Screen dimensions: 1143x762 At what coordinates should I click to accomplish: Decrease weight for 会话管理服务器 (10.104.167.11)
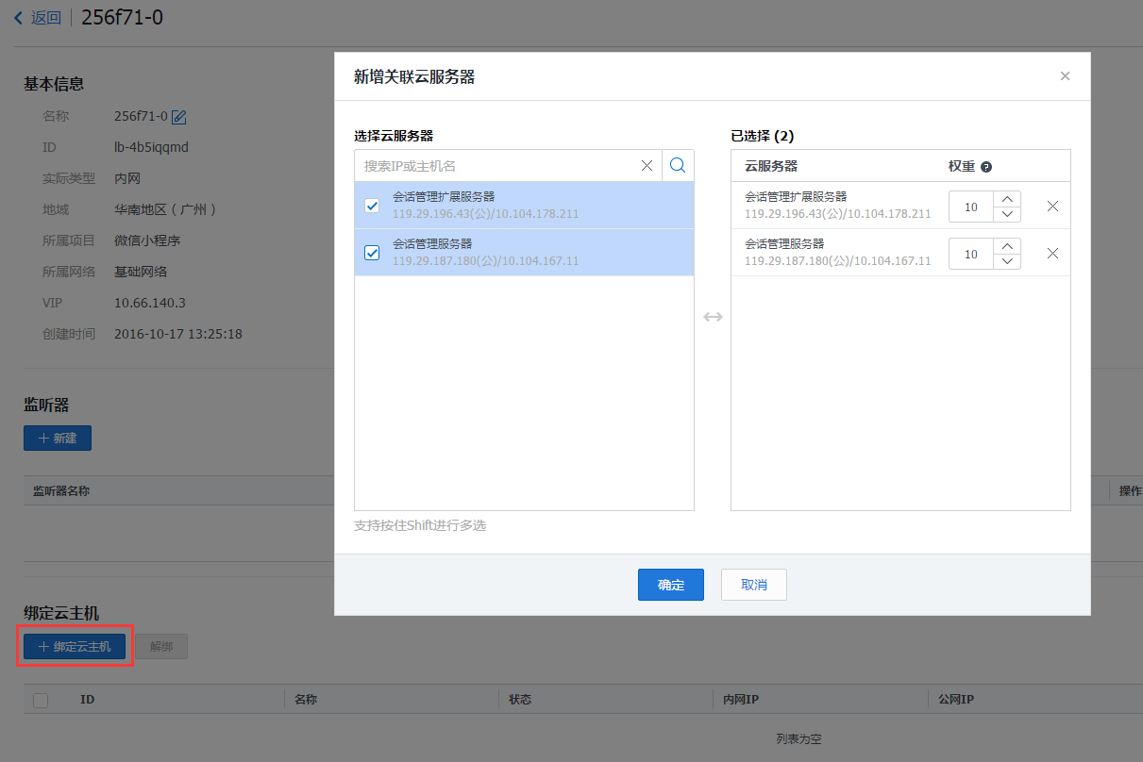pos(1008,261)
